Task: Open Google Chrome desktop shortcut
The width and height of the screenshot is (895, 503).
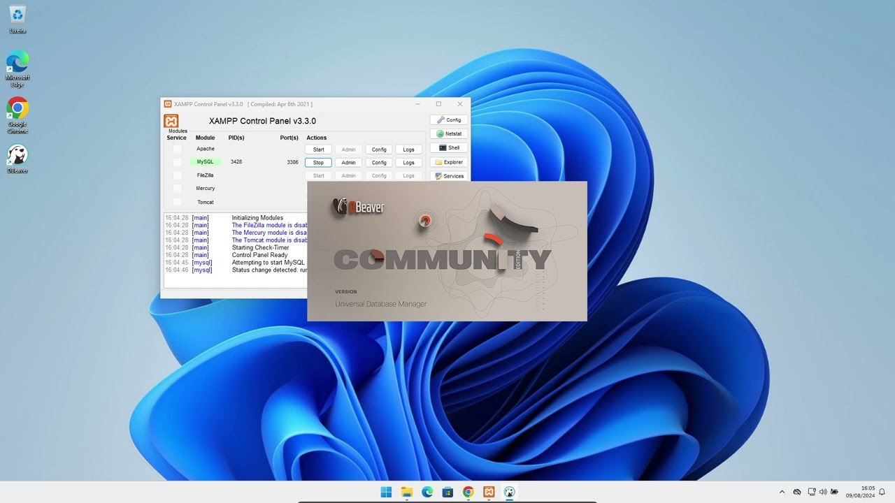Action: coord(17,115)
